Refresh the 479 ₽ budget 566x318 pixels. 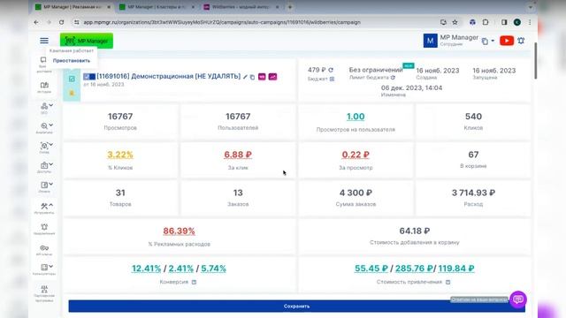click(331, 70)
